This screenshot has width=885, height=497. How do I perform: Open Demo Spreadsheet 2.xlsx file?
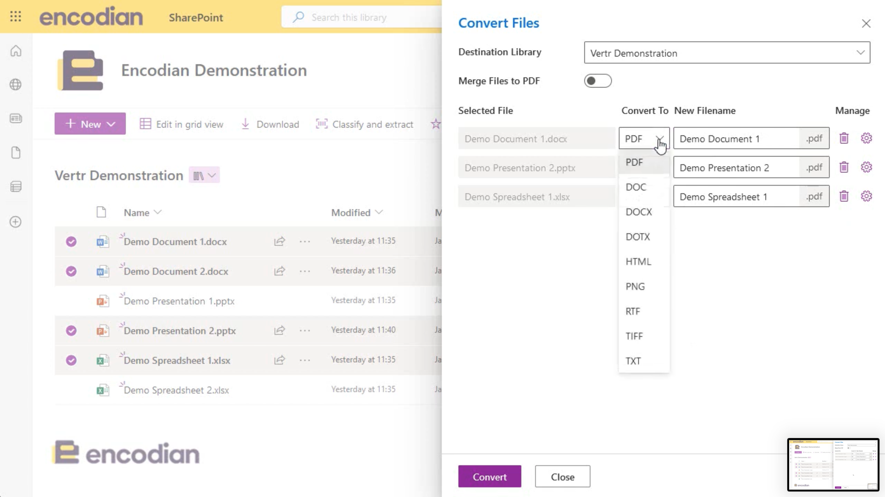177,390
